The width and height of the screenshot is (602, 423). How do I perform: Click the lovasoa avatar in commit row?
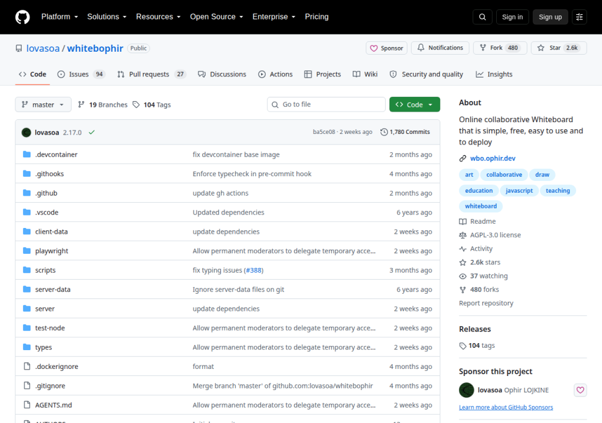(x=26, y=132)
